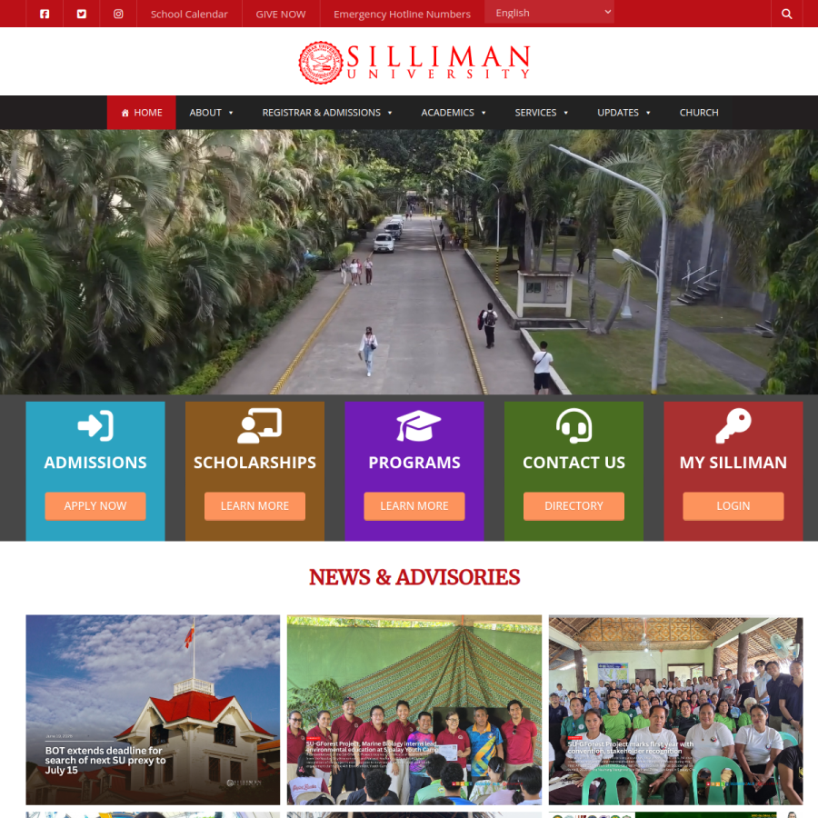818x818 pixels.
Task: Open the BOT extends deadline news thumbnail
Action: (153, 710)
